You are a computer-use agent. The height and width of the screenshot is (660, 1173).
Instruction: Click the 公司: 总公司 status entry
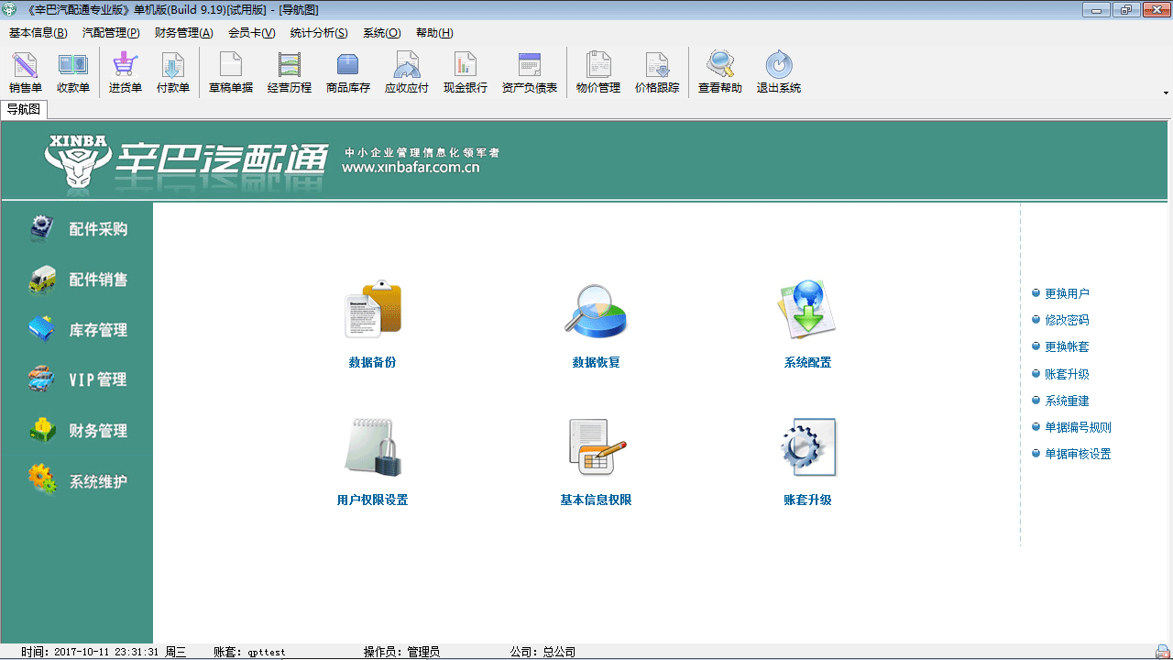pos(543,652)
